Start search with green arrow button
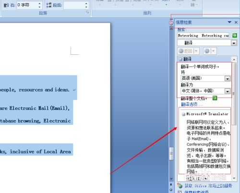Screen dimensions: 240x193 [x=235, y=36]
